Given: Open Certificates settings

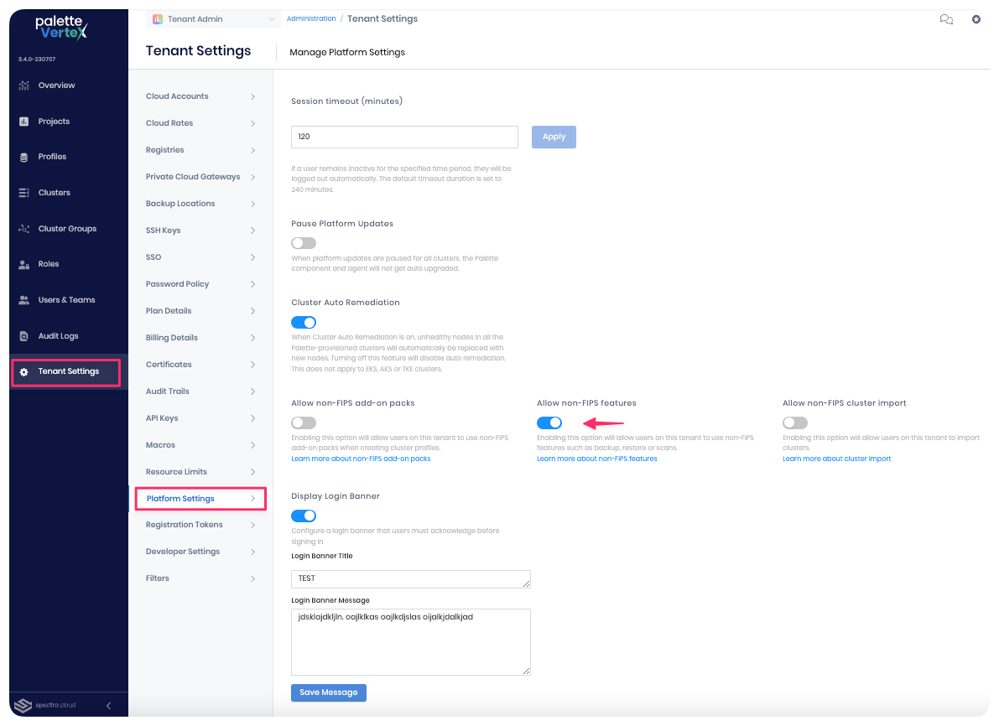Looking at the screenshot, I should click(x=200, y=365).
